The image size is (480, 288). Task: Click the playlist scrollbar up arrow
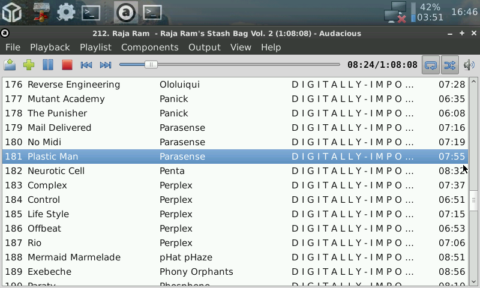tap(473, 82)
